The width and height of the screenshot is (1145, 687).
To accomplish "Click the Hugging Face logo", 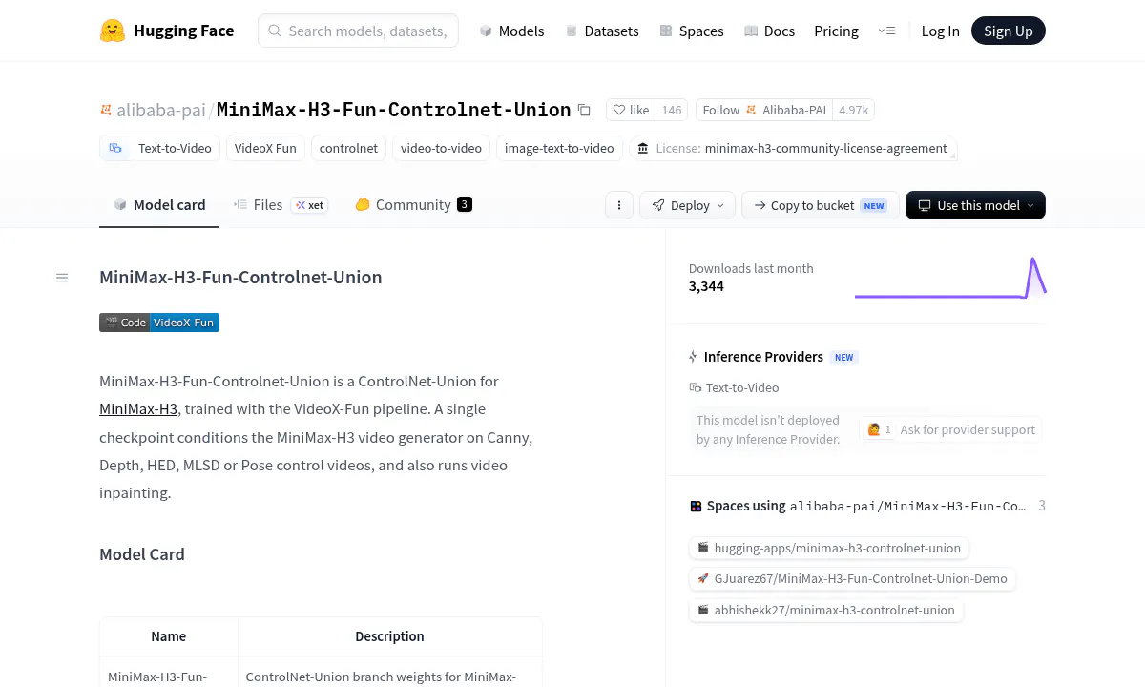I will click(167, 31).
